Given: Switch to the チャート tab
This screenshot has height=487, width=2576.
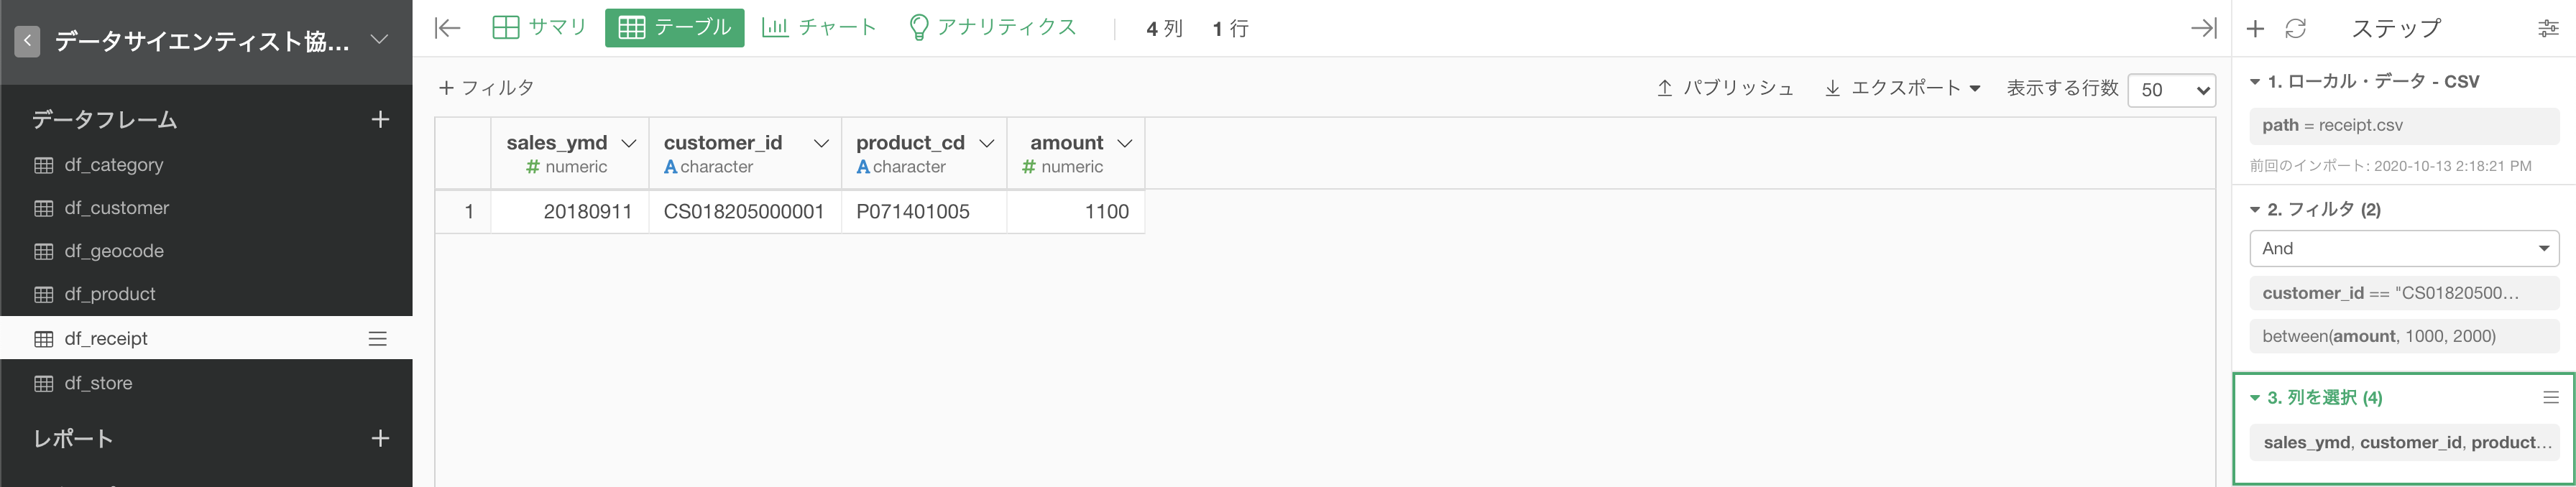Looking at the screenshot, I should coord(819,28).
